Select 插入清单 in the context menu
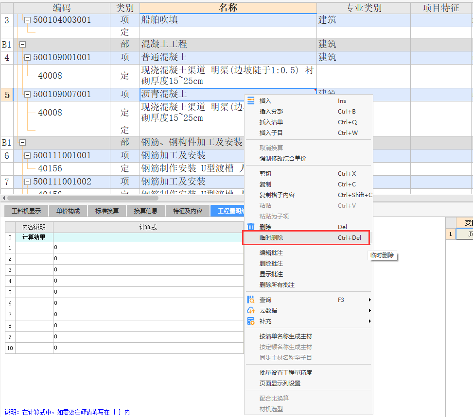473x417 pixels. [x=271, y=122]
